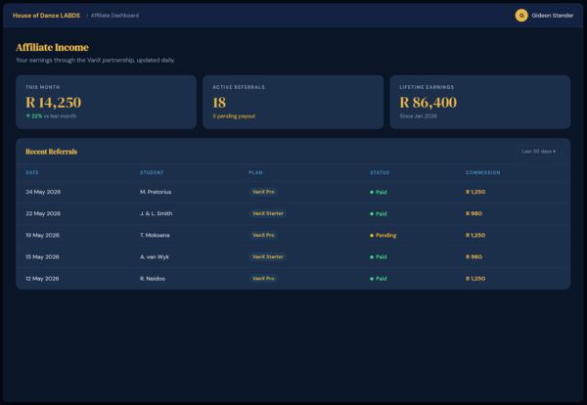Select the 22 May 2026 date cell

point(43,213)
